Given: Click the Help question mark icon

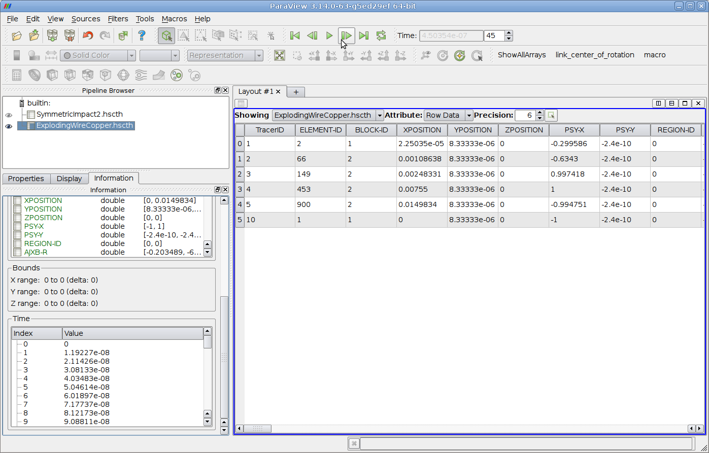Looking at the screenshot, I should (x=142, y=36).
